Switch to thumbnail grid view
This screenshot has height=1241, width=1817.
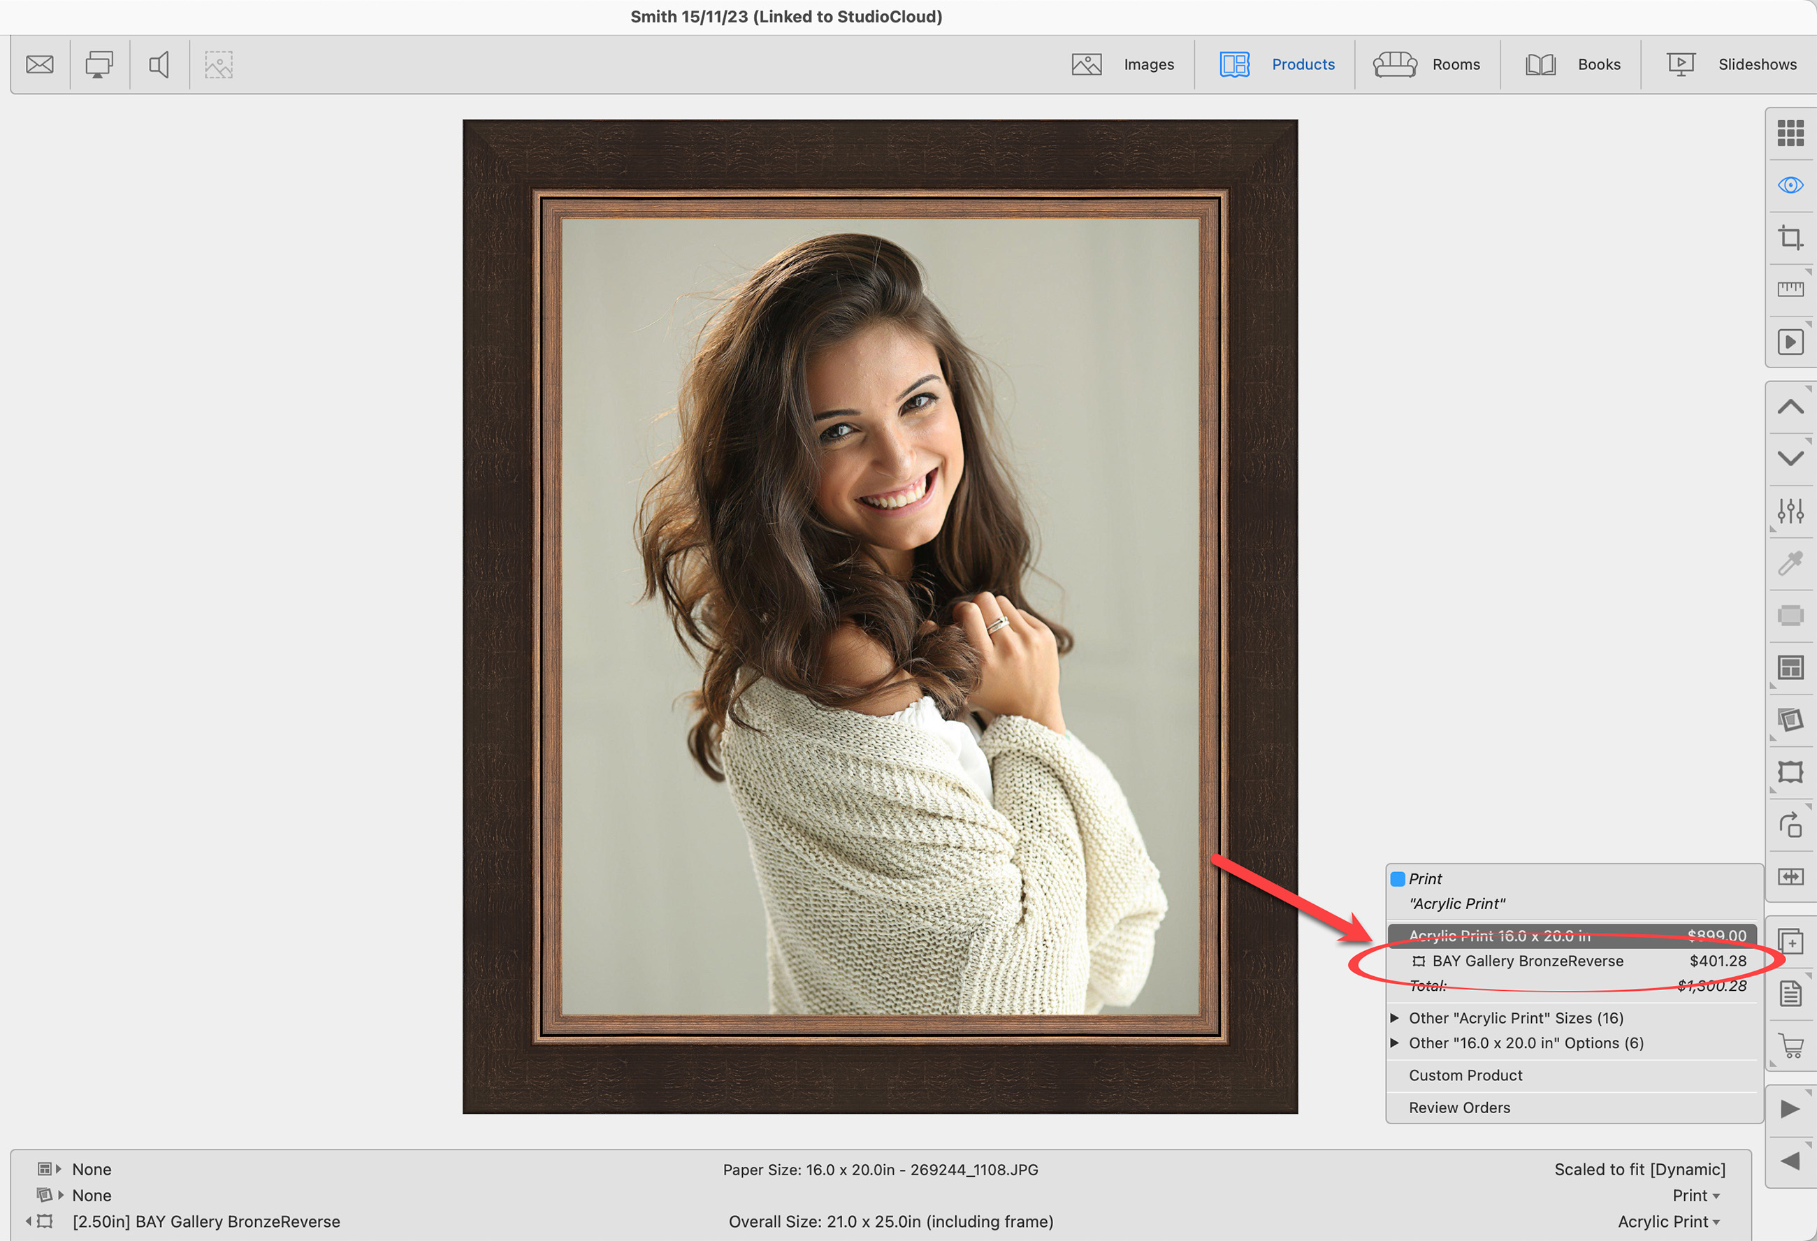point(1790,133)
